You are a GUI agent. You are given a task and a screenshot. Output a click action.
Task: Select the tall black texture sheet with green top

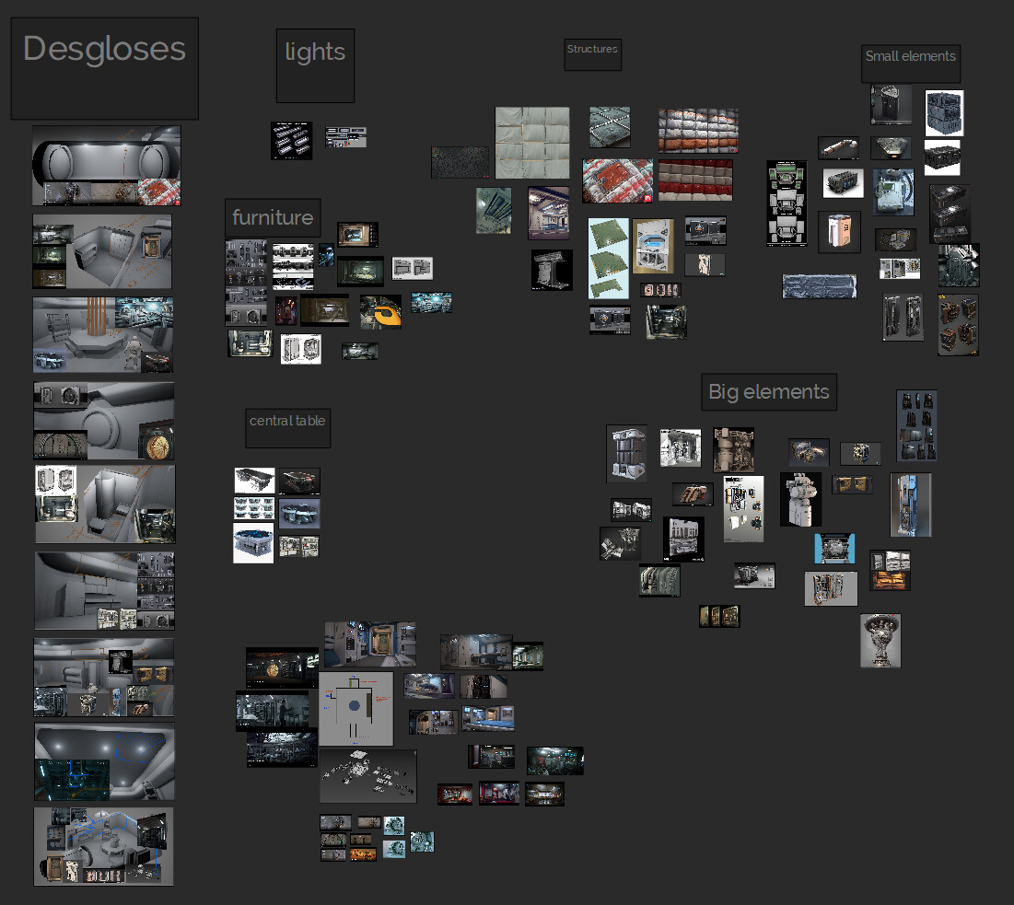(x=787, y=203)
